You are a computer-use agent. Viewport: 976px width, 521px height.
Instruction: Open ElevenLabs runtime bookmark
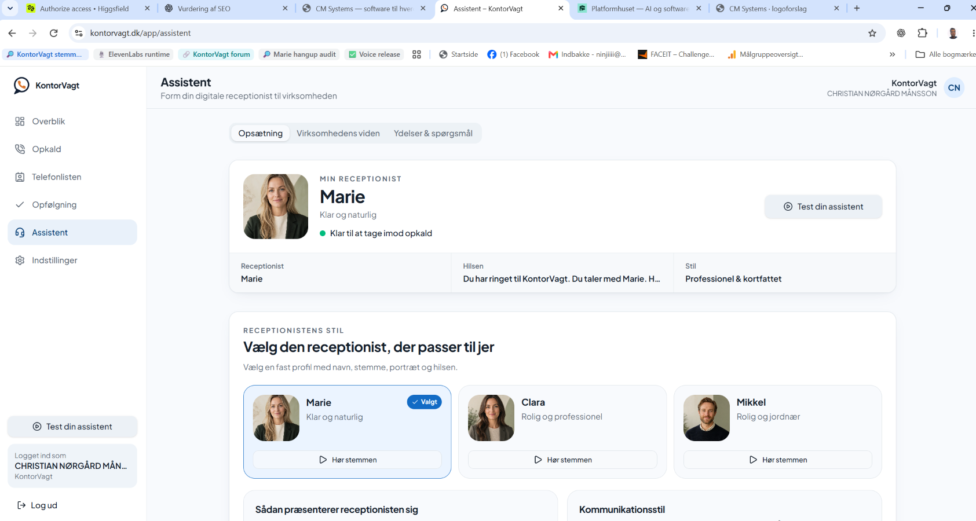pyautogui.click(x=134, y=54)
